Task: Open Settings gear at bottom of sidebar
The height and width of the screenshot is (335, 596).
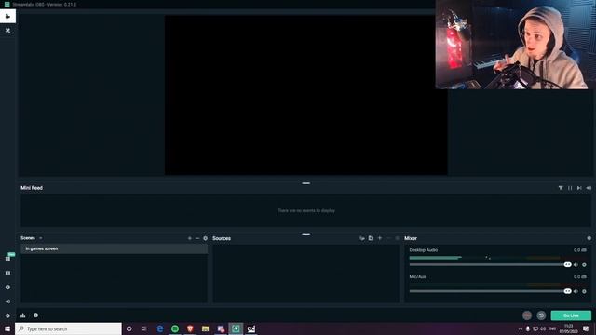Action: [7, 315]
